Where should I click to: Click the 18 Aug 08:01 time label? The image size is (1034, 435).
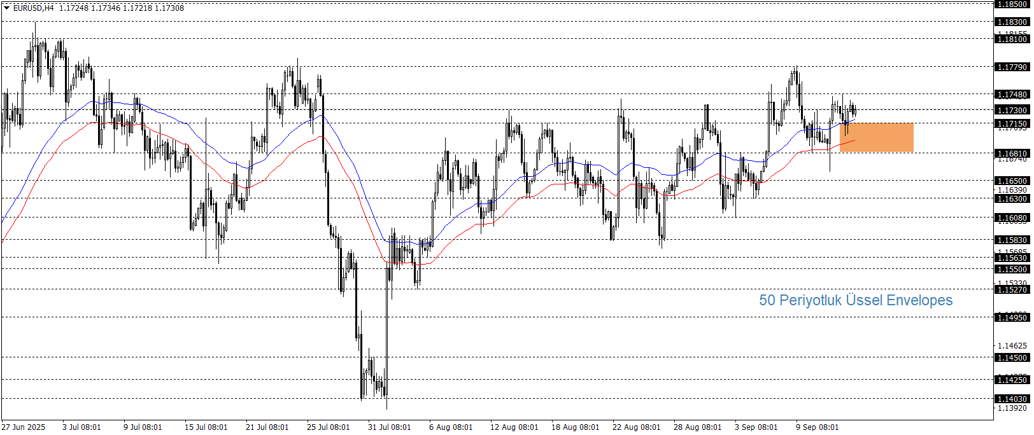(x=575, y=427)
